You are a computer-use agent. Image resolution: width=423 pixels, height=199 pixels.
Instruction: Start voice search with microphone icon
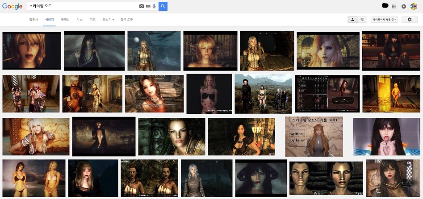pyautogui.click(x=154, y=6)
